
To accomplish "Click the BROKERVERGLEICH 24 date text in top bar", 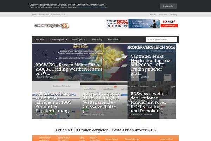I will [x=49, y=14].
